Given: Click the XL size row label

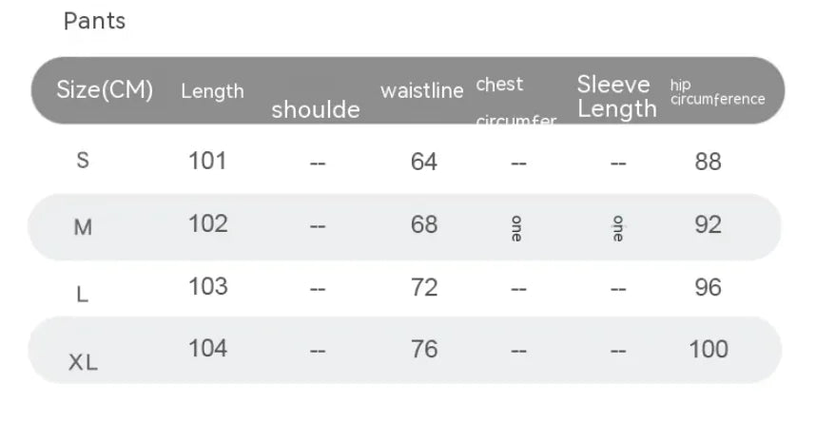Looking at the screenshot, I should tap(83, 361).
